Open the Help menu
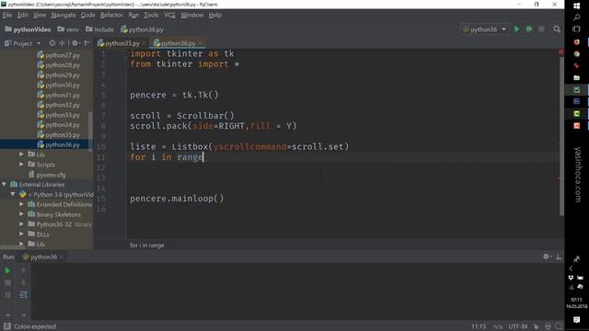This screenshot has height=331, width=589. [214, 15]
